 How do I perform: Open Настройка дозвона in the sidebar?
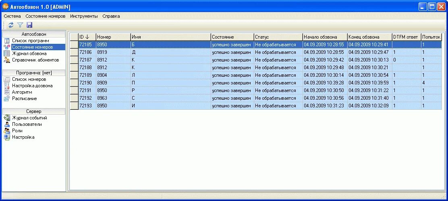pyautogui.click(x=32, y=86)
